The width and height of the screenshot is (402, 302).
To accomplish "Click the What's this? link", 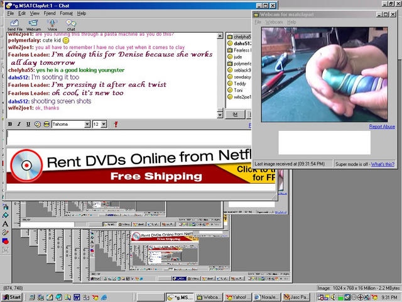I will [x=383, y=164].
